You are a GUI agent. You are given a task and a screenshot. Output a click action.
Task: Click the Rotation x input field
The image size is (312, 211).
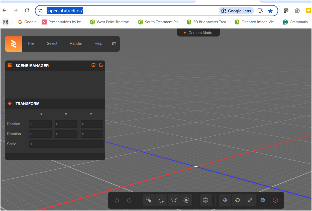pyautogui.click(x=40, y=134)
